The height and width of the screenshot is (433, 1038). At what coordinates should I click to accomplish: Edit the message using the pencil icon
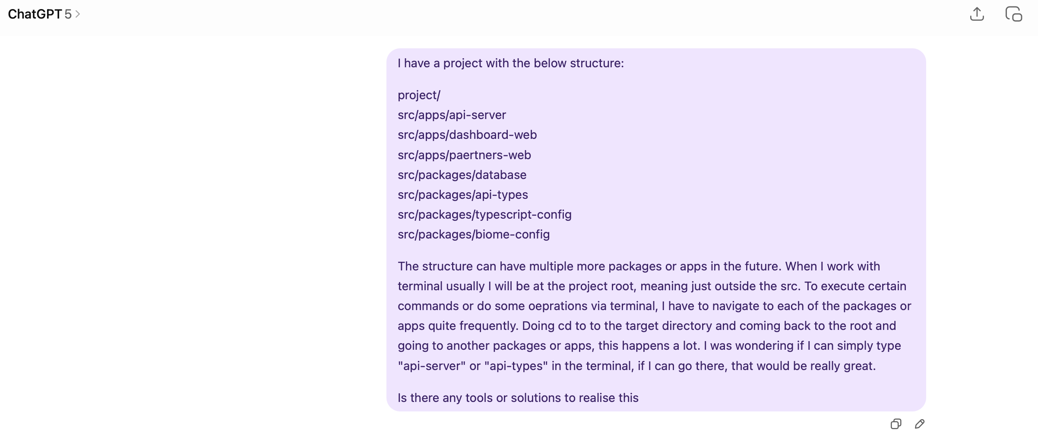point(920,424)
